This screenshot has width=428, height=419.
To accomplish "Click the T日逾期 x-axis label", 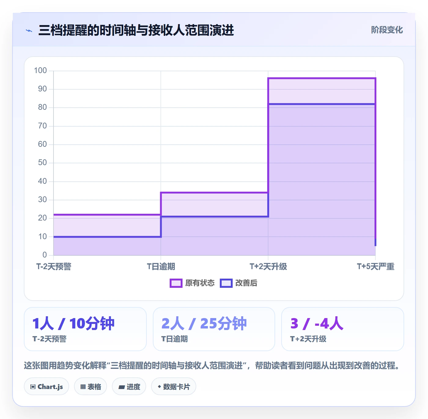I will (161, 266).
